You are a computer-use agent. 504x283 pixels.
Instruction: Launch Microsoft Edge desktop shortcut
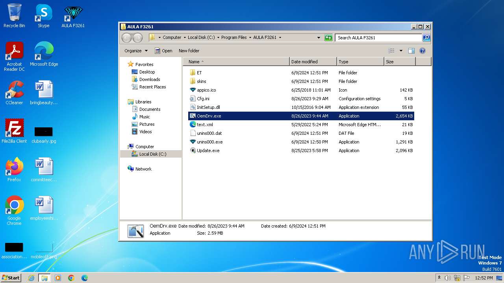tap(44, 54)
